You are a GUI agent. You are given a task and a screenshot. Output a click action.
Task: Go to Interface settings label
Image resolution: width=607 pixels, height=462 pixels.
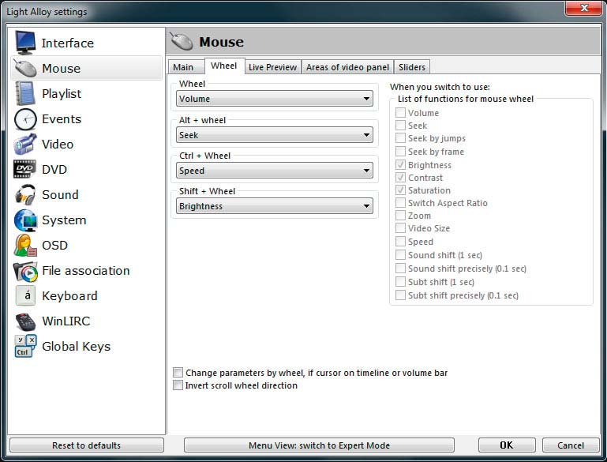(68, 43)
